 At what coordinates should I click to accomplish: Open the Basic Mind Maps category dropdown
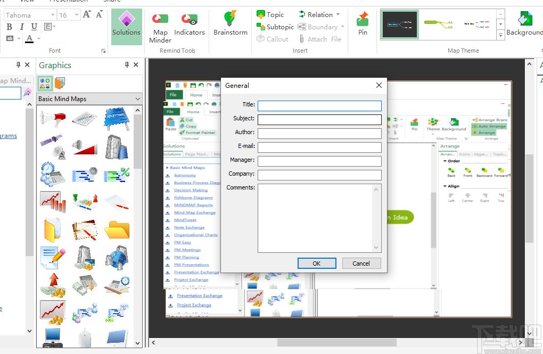tap(89, 98)
